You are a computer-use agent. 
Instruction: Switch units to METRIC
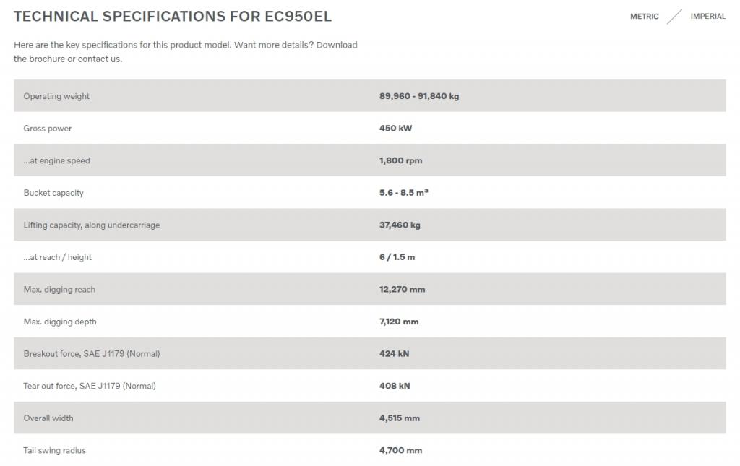point(644,17)
